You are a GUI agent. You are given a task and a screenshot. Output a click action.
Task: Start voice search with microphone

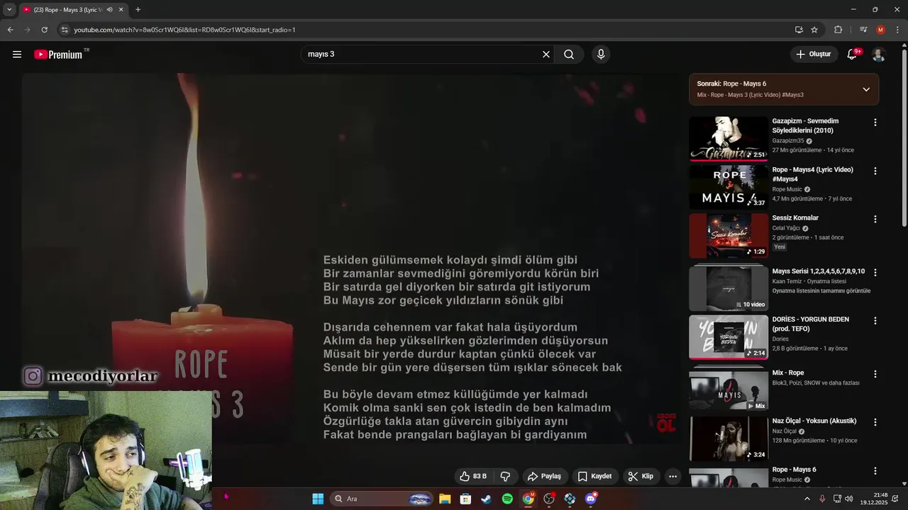[601, 55]
